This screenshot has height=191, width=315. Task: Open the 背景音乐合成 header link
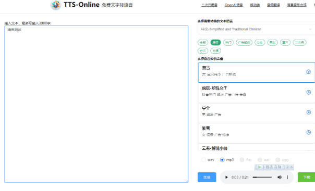(x=297, y=5)
